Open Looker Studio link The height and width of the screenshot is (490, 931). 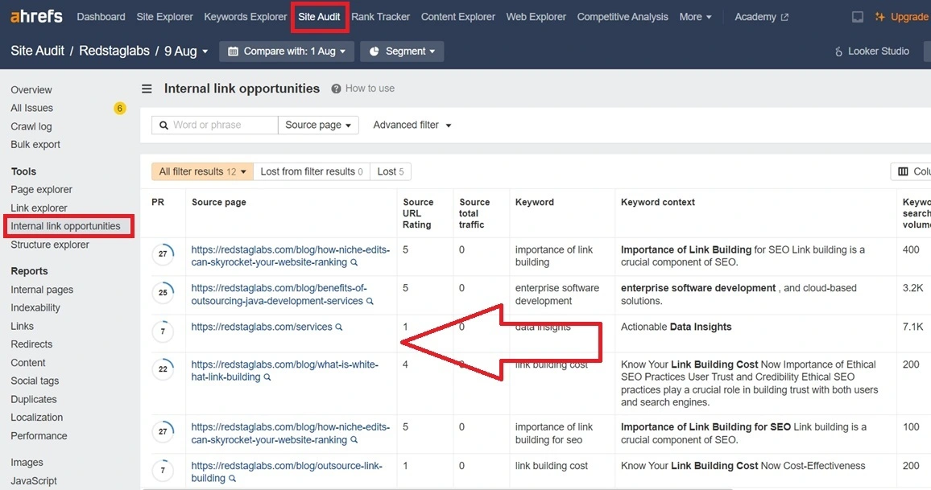[x=871, y=51]
